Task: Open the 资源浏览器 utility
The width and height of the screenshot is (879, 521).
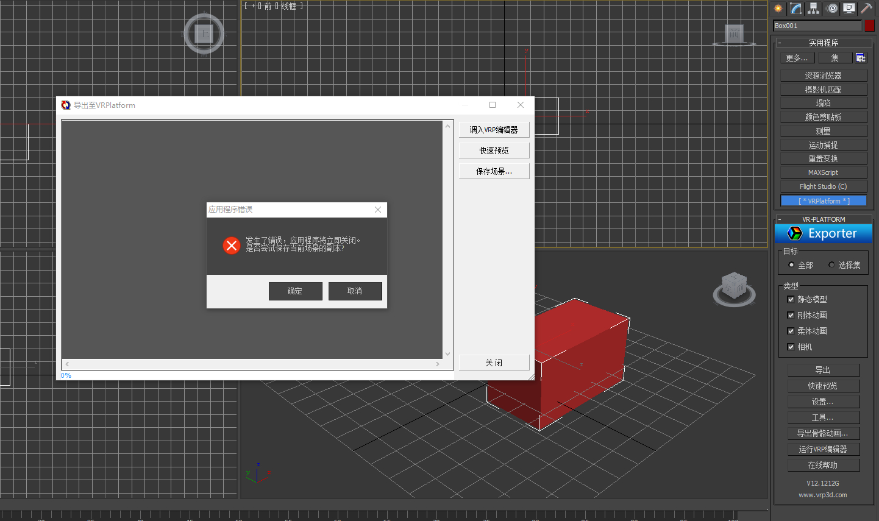Action: pyautogui.click(x=824, y=76)
